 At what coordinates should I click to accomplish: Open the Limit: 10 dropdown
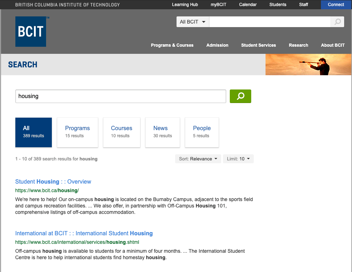tap(238, 159)
